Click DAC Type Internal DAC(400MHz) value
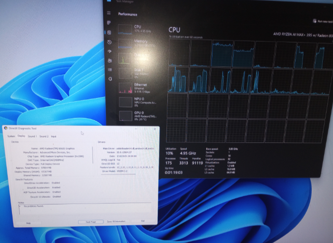The width and height of the screenshot is (333, 243). [52, 160]
